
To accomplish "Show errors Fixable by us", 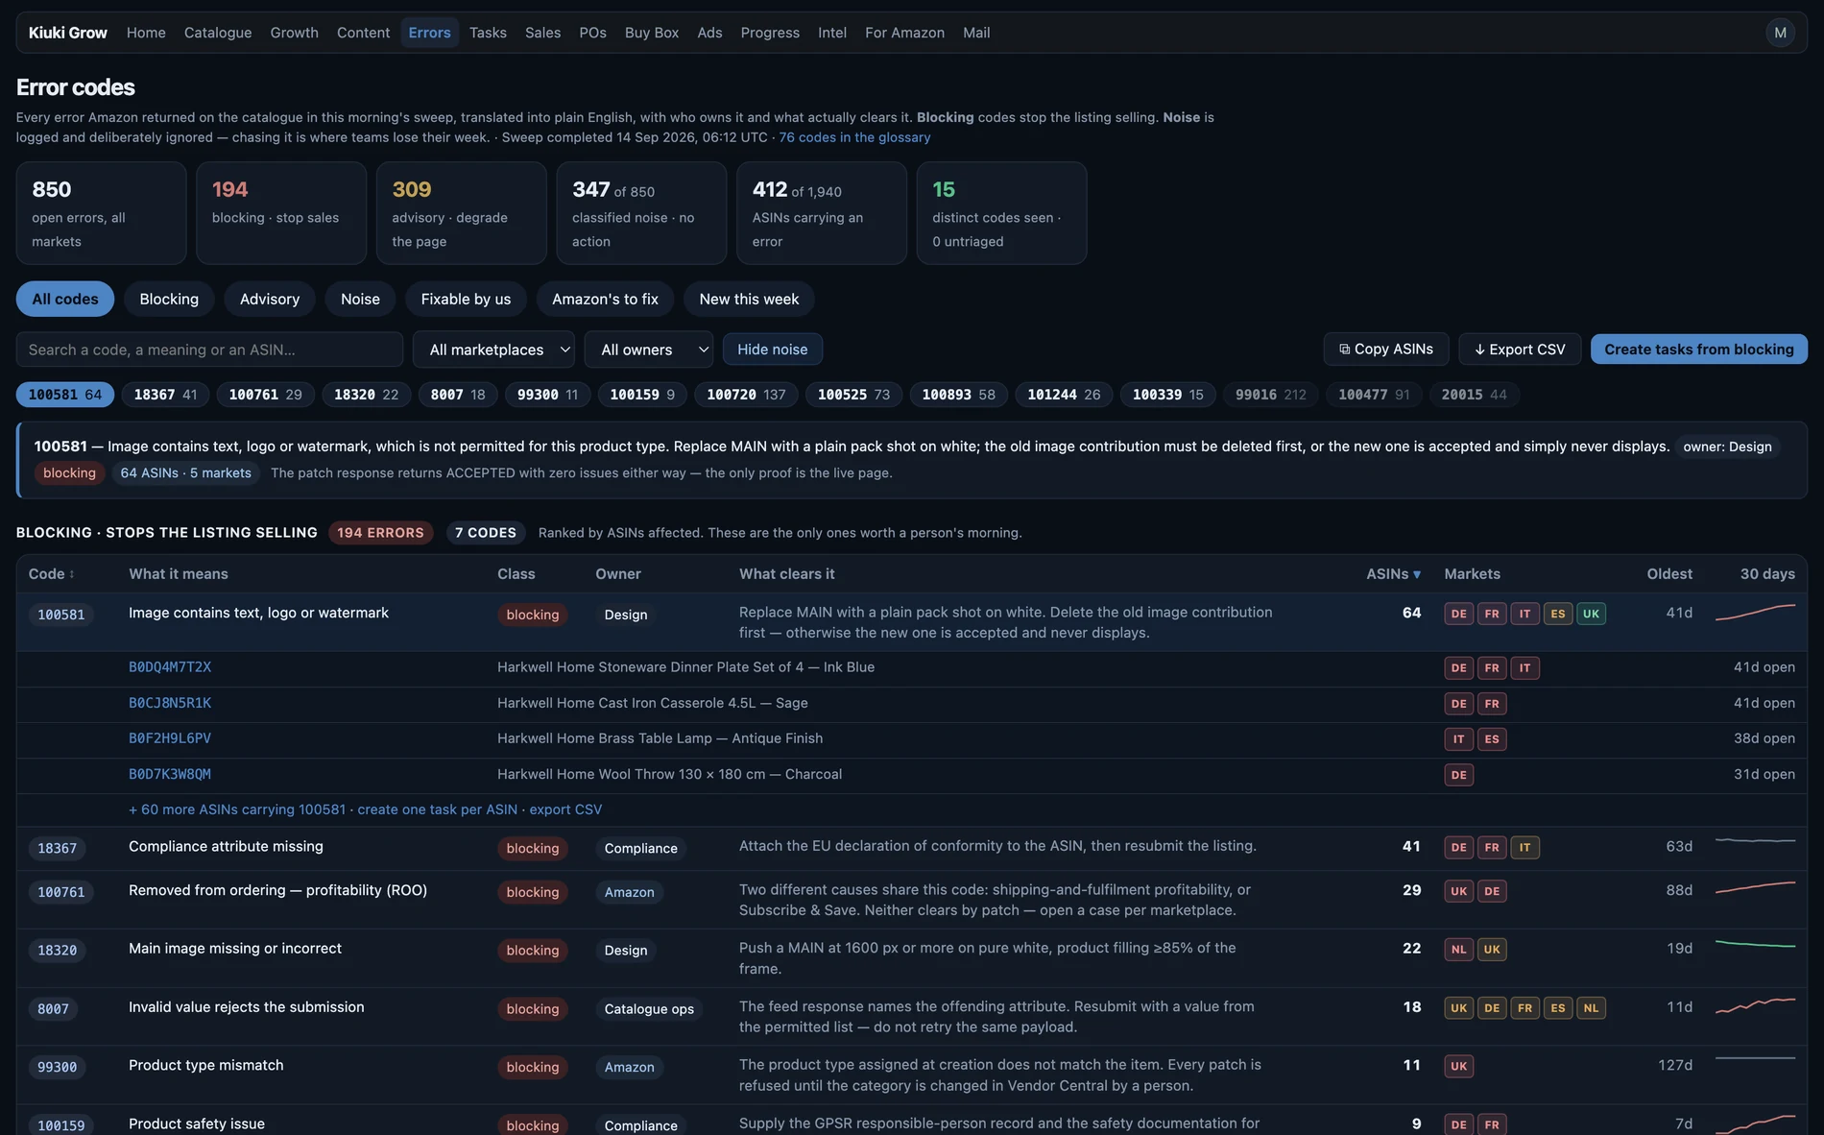I will pos(466,299).
